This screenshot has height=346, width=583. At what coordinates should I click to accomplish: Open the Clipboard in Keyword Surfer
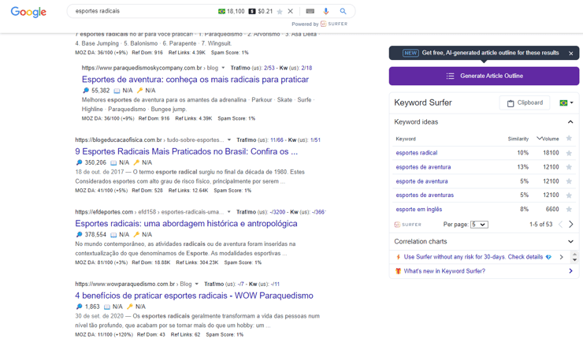(525, 102)
